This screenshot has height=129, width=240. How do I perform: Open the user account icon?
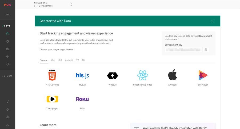pyautogui.click(x=7, y=125)
